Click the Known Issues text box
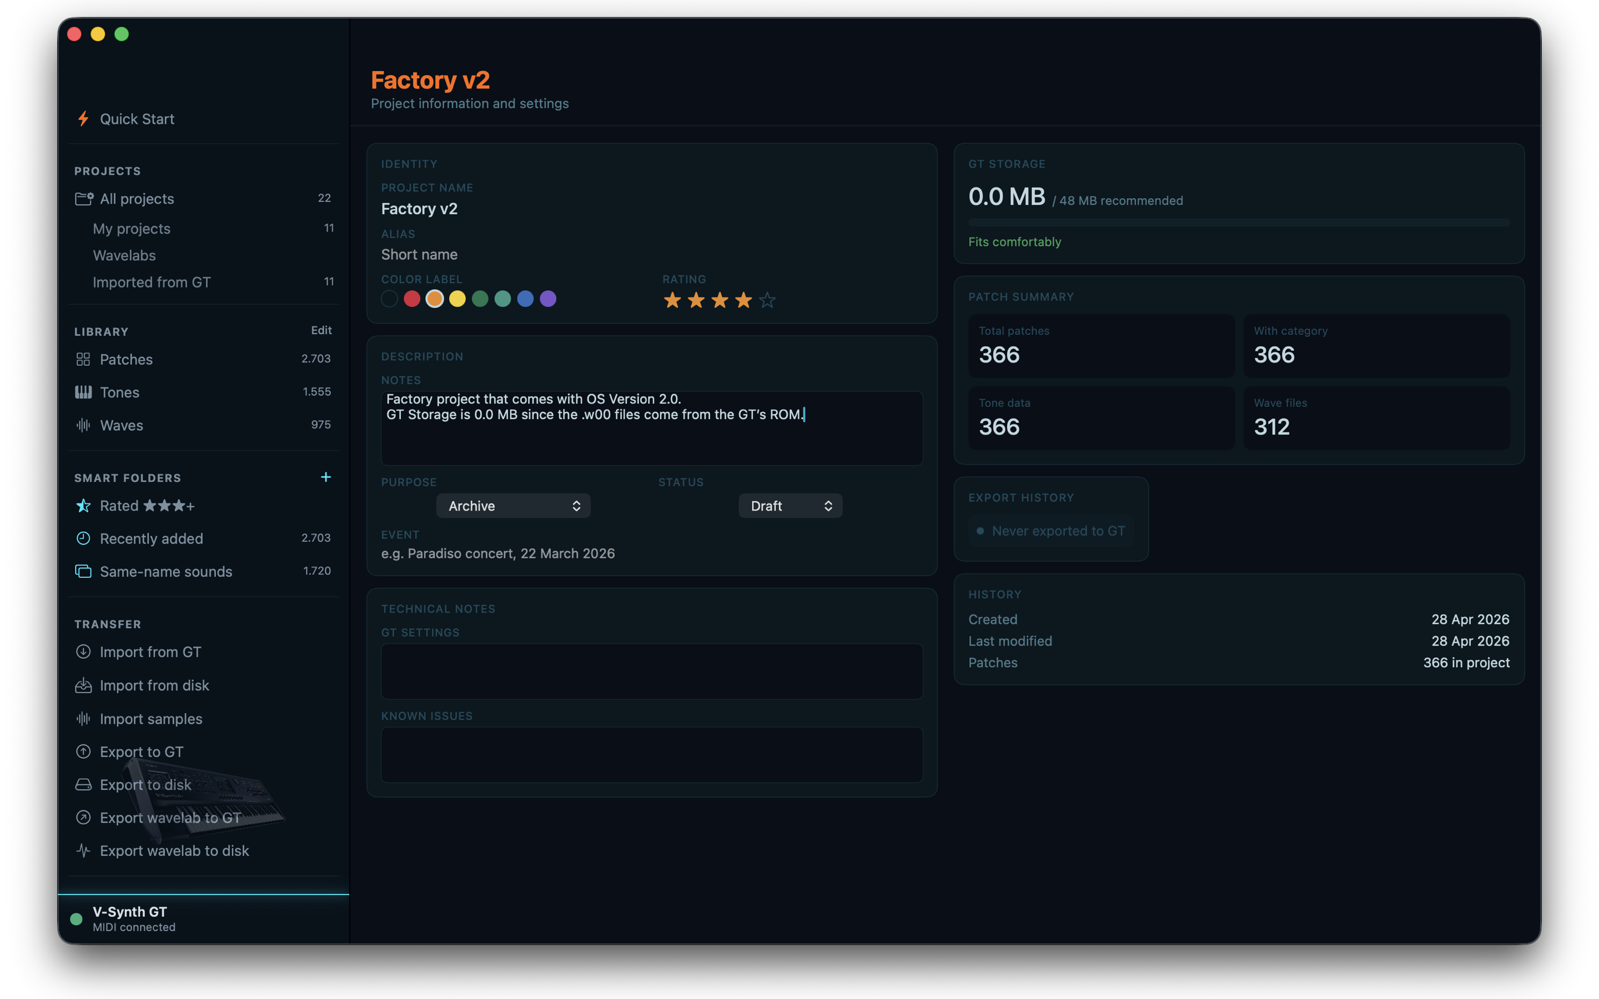The image size is (1599, 999). tap(651, 755)
